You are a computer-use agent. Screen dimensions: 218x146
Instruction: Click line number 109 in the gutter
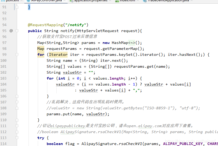coord(3,114)
